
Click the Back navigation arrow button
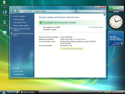coord(12,11)
